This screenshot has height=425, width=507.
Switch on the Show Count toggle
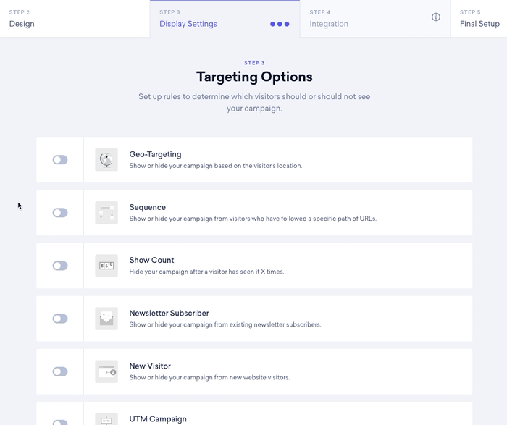60,266
